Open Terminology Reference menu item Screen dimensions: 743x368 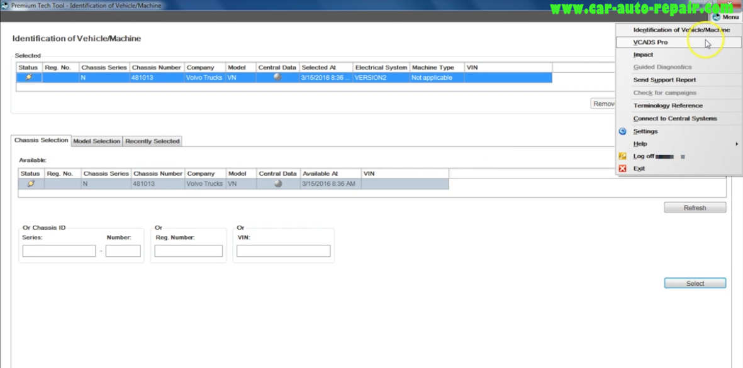coord(679,106)
